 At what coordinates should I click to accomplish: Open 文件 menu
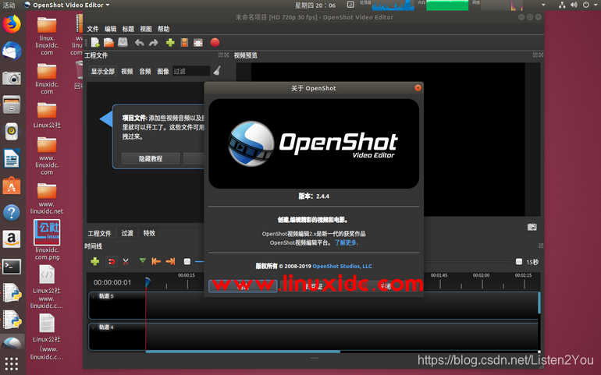[93, 29]
